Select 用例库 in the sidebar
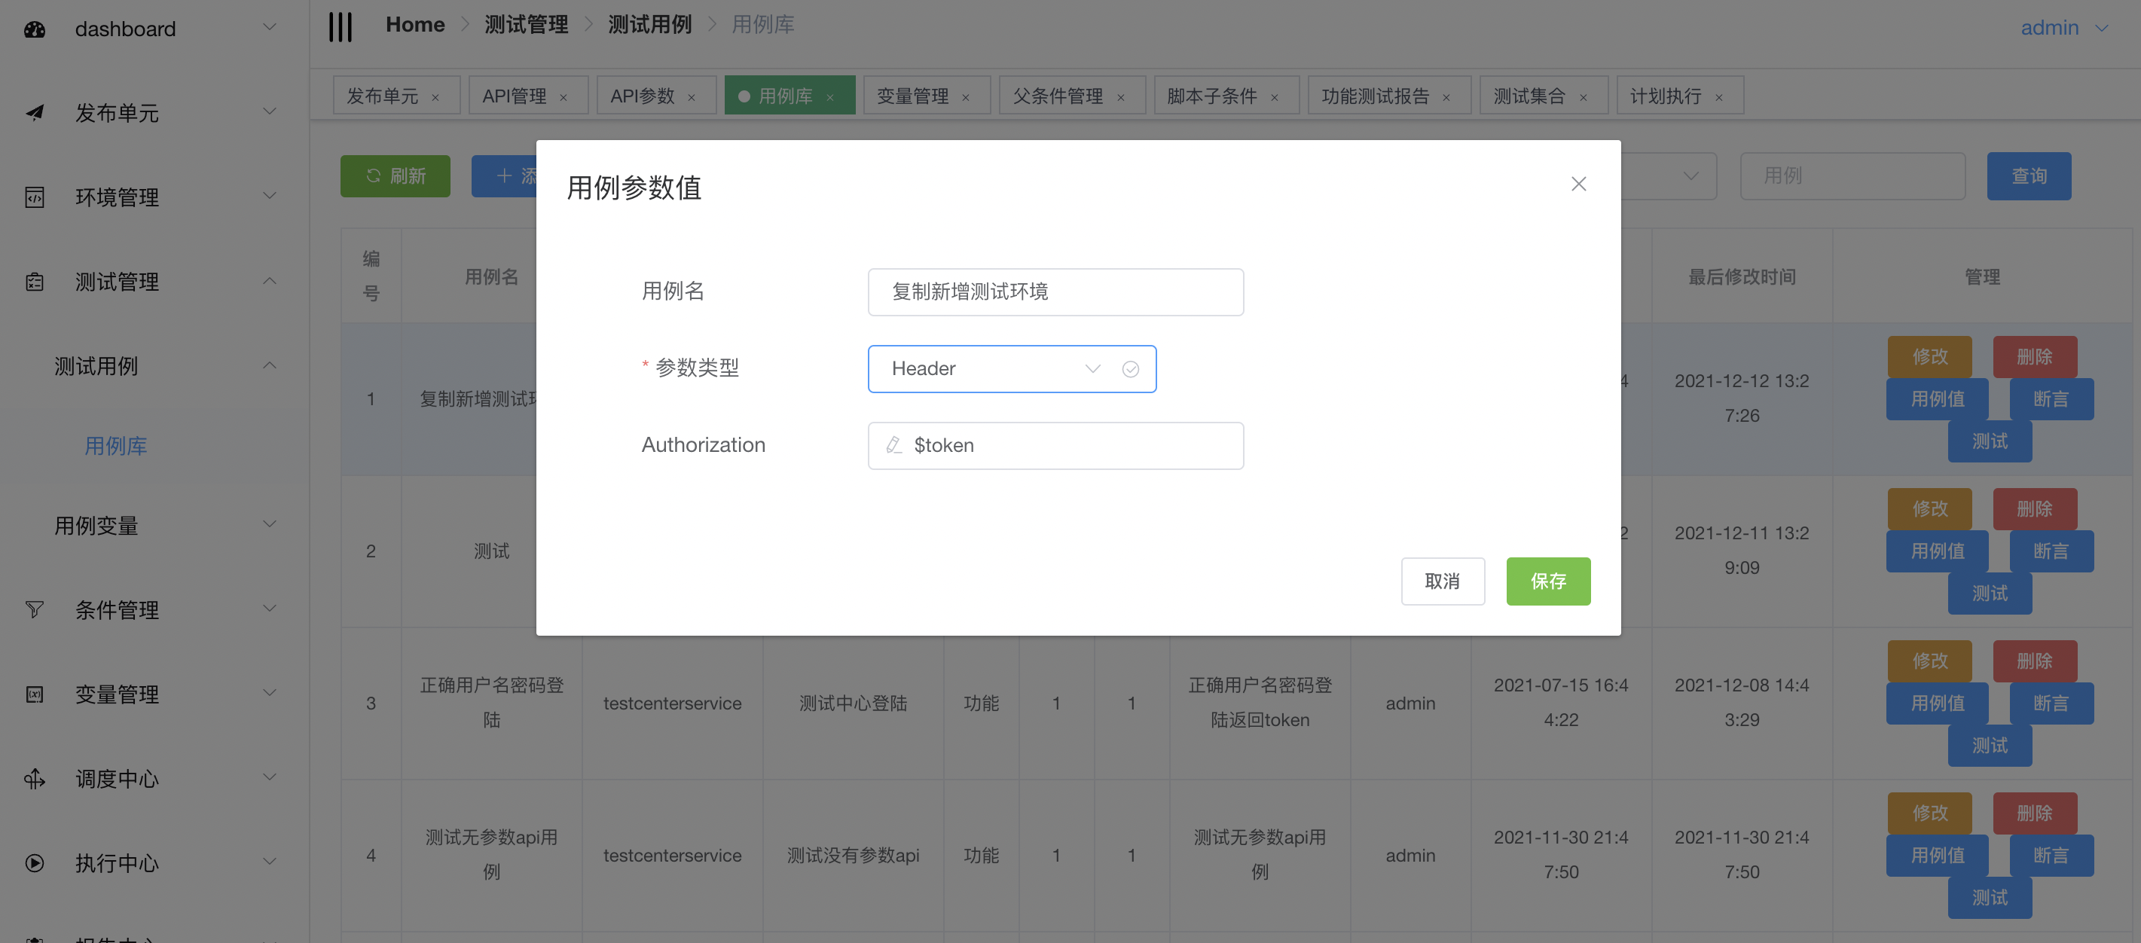Image resolution: width=2141 pixels, height=943 pixels. tap(115, 446)
